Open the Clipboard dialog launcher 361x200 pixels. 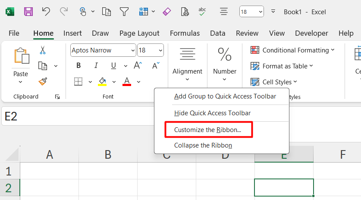57,97
